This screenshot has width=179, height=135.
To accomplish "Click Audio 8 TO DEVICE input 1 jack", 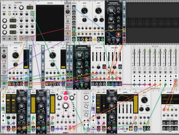I will point(164,110).
